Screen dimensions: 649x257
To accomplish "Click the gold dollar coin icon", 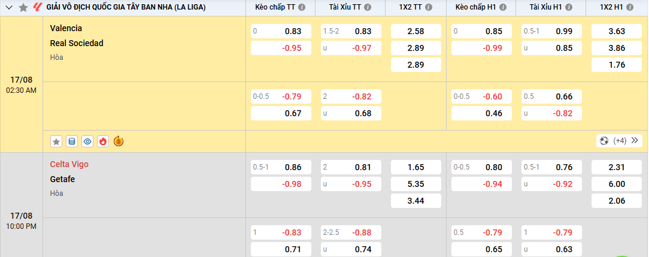I will pos(118,141).
